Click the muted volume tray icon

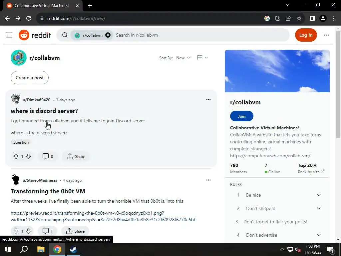(298, 249)
